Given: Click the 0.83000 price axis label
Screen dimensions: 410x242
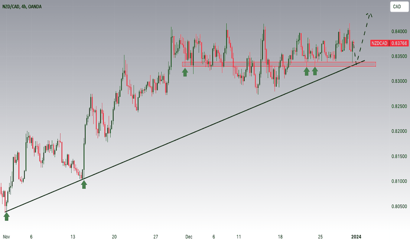Looking at the screenshot, I should point(399,81).
